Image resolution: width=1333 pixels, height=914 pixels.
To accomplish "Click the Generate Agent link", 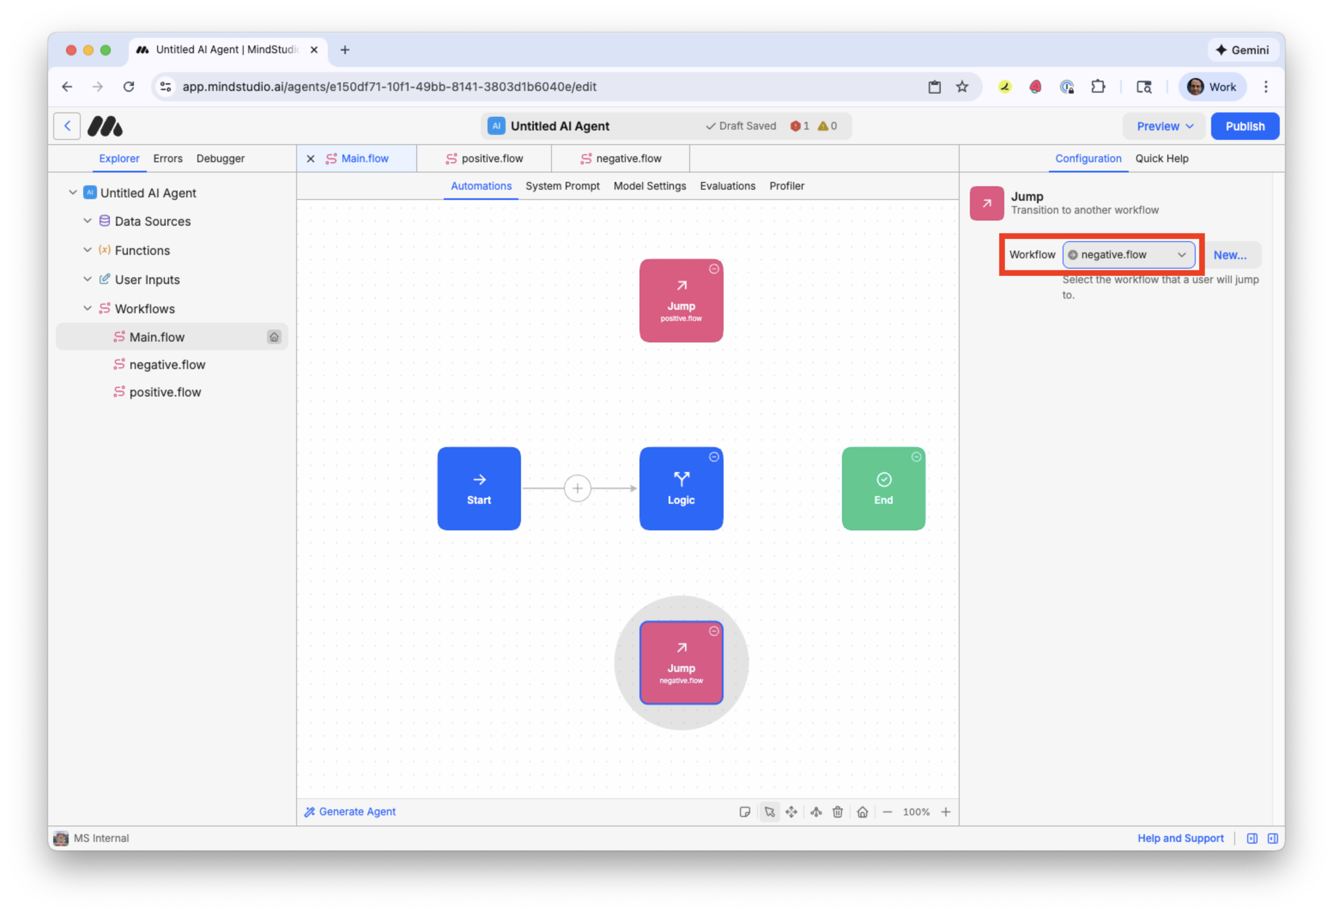I will [350, 811].
